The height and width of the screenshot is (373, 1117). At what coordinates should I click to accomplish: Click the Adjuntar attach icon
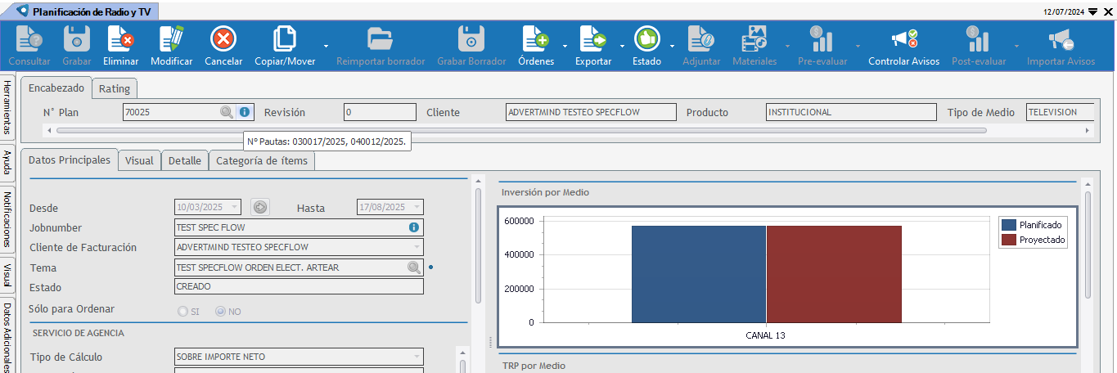pyautogui.click(x=701, y=38)
